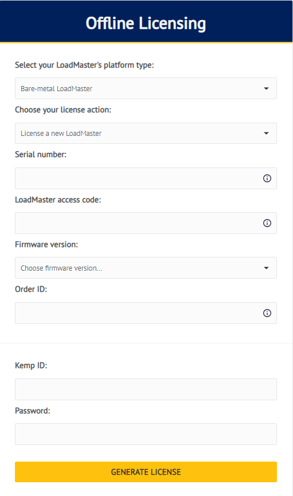Screen dimensions: 293x496
Task: Select the Order ID input box
Action: click(x=146, y=313)
